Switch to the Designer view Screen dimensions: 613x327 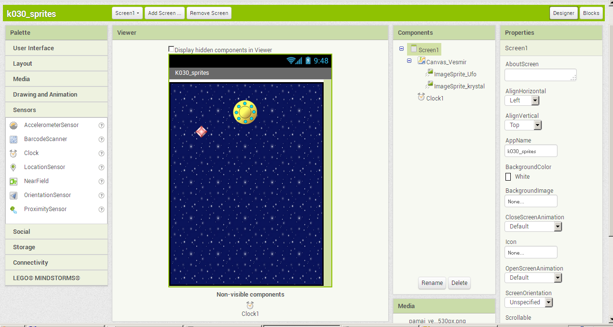[564, 13]
